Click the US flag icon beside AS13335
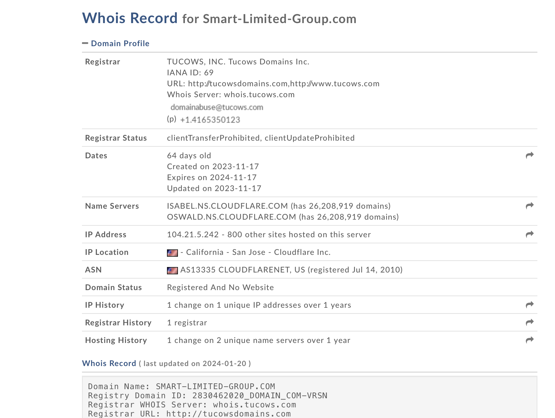 (x=172, y=270)
